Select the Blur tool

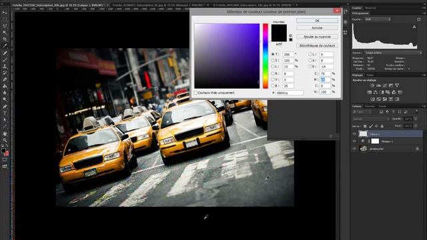pos(5,93)
